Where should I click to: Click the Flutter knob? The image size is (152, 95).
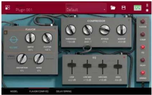click(47, 38)
